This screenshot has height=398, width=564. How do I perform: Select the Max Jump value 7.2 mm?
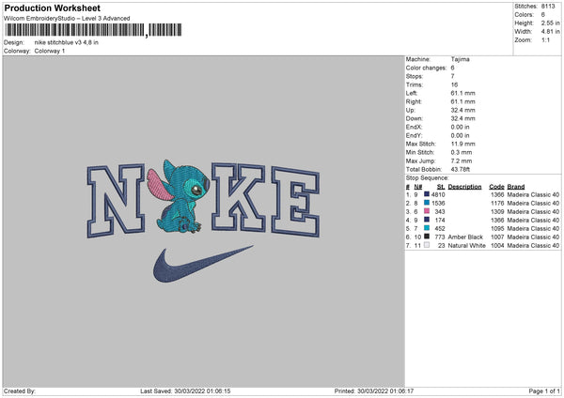(x=462, y=161)
